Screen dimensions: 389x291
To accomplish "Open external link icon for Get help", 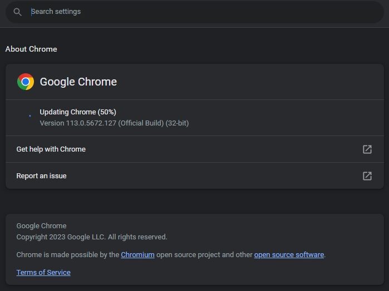I will tap(367, 149).
